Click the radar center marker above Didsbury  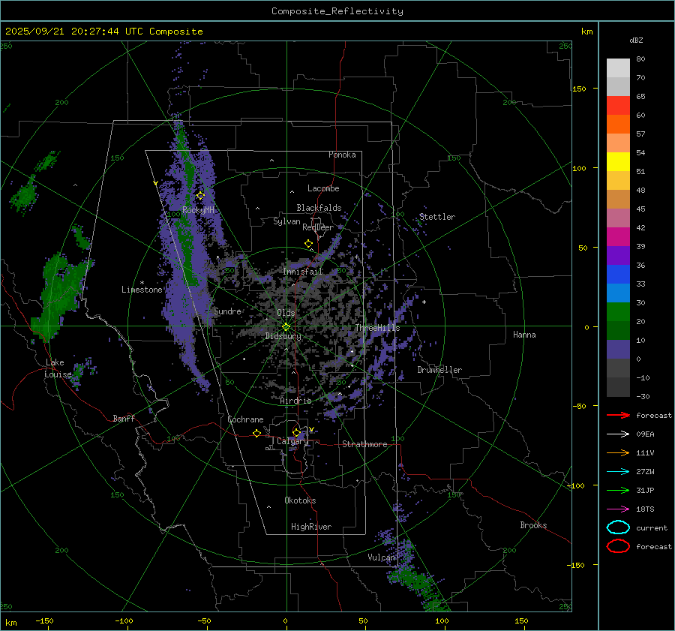click(286, 326)
